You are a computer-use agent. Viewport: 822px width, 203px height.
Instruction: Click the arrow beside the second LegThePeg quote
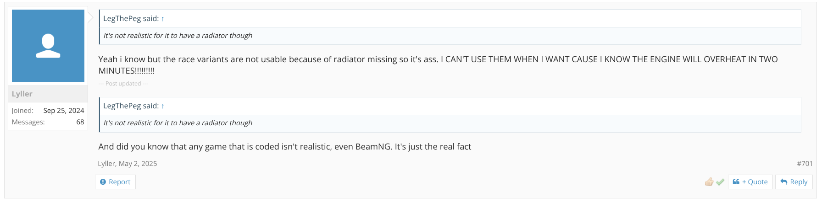coord(162,106)
